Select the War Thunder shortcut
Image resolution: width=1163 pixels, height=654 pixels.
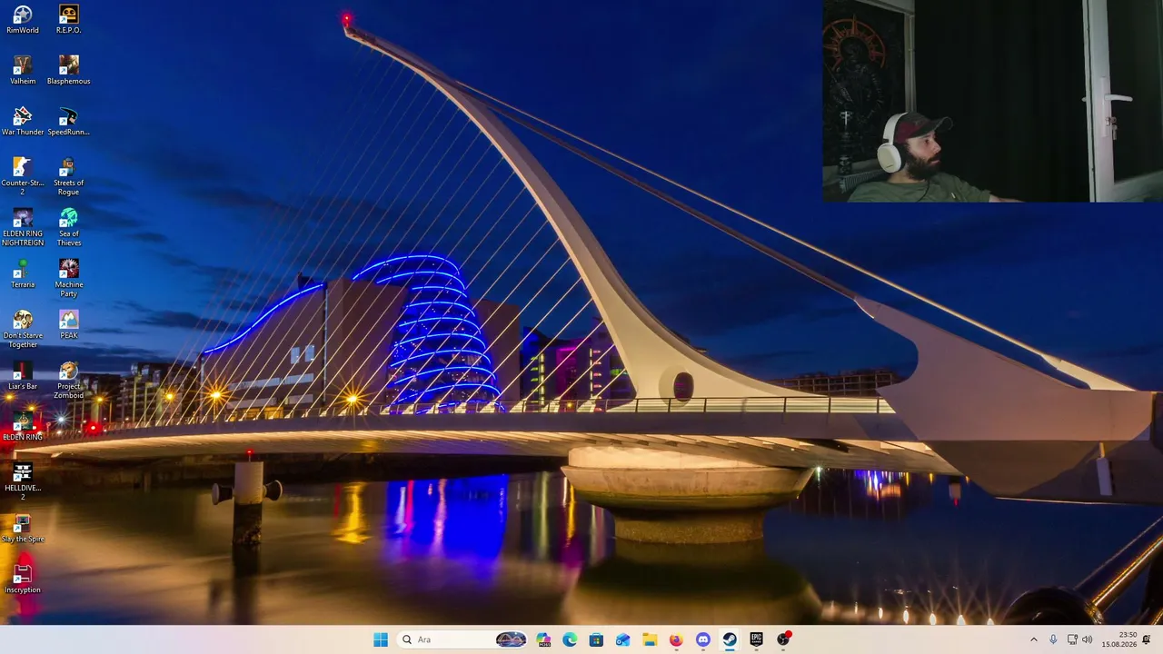pos(23,121)
